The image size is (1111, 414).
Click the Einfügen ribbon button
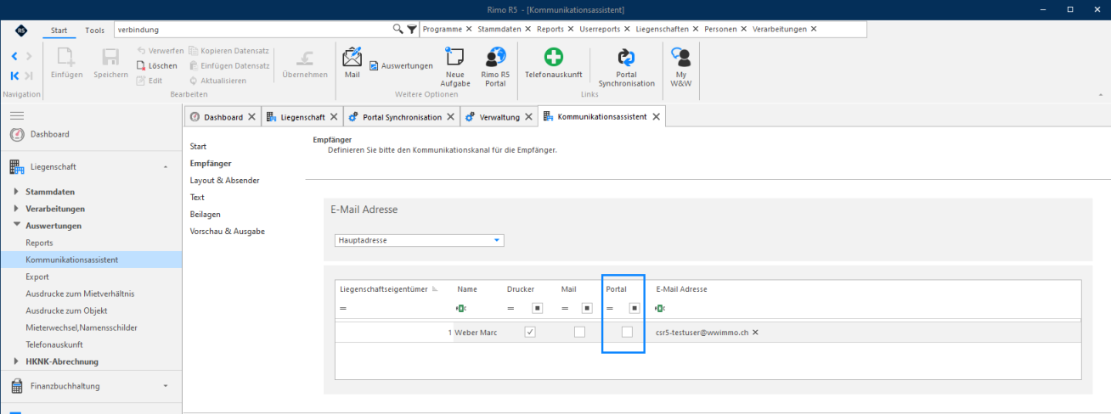[66, 63]
